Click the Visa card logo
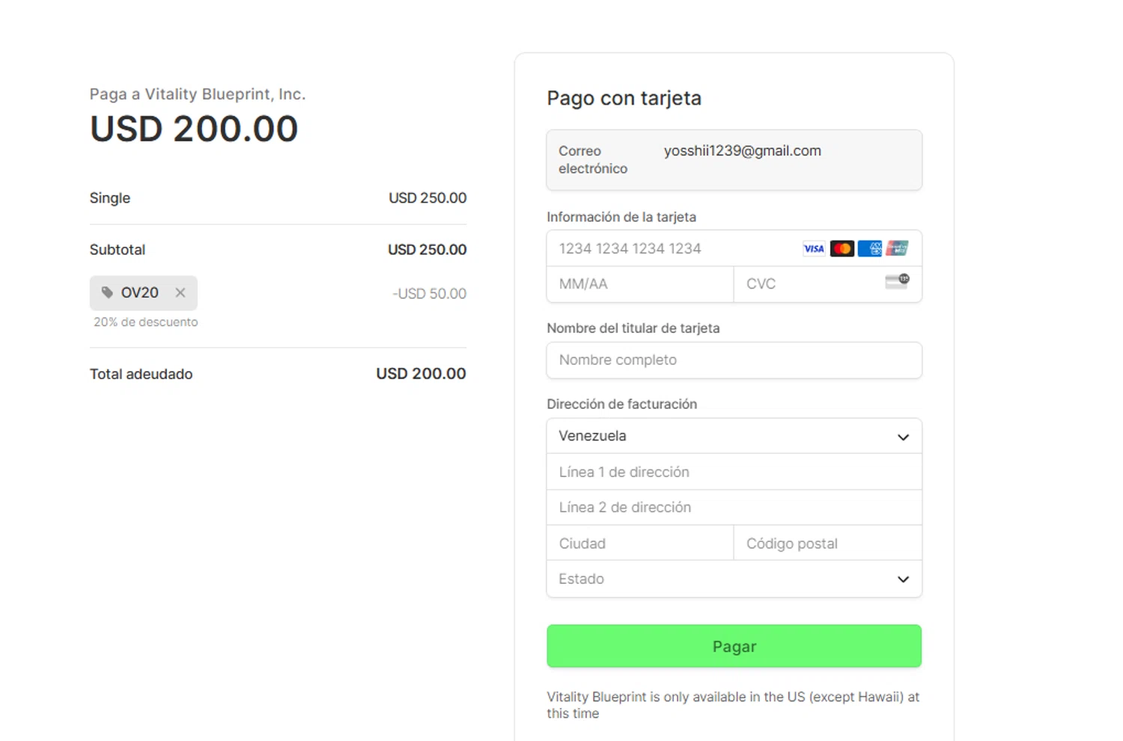Viewport: 1123px width, 741px height. [814, 249]
